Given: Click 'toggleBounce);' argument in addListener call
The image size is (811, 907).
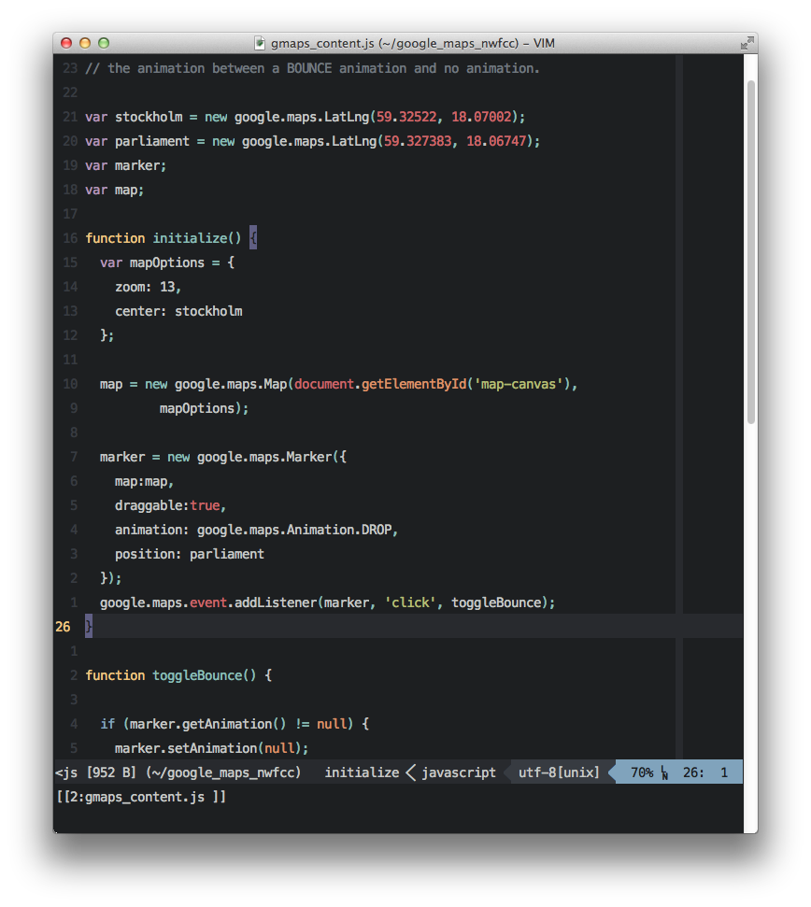Looking at the screenshot, I should point(504,602).
